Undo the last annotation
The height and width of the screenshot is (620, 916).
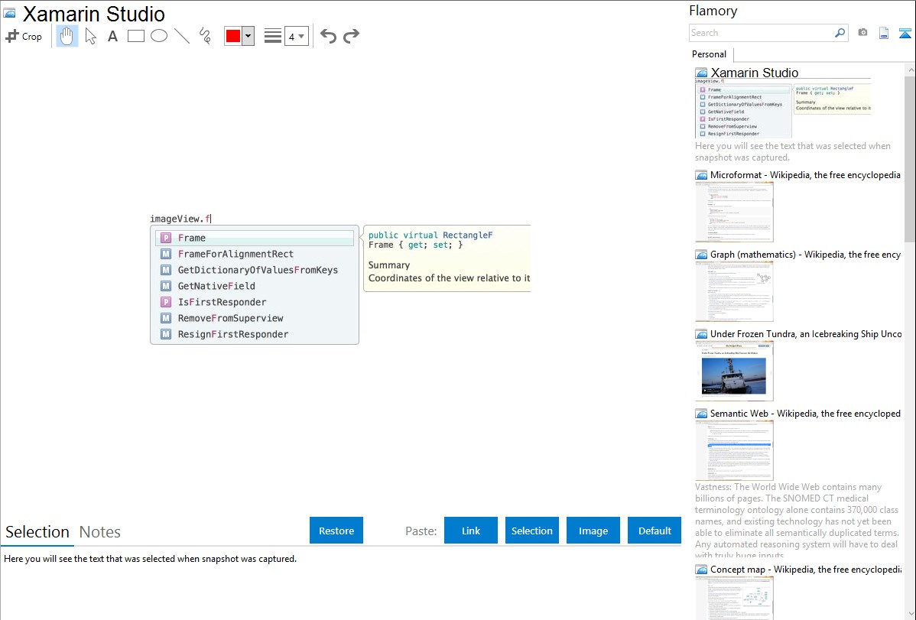pyautogui.click(x=328, y=36)
